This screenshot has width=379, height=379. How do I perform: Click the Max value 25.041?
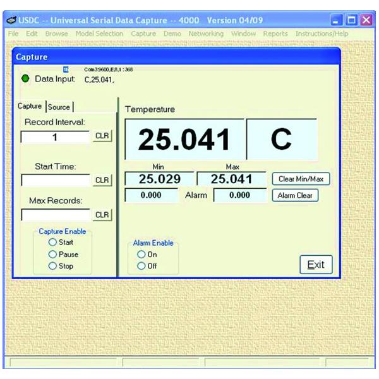(232, 179)
